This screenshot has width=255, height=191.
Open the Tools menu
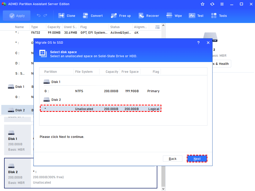[219, 16]
